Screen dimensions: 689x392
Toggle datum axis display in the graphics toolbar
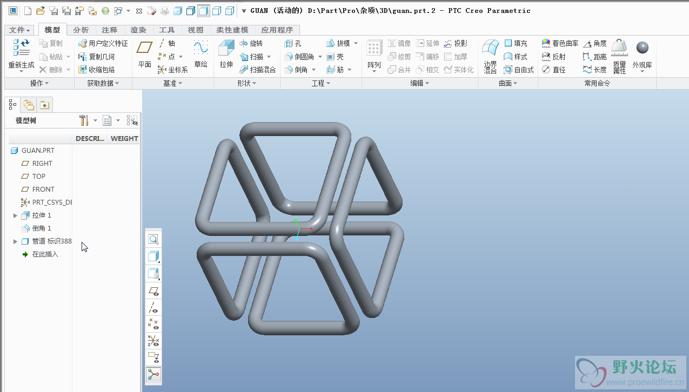pos(153,308)
